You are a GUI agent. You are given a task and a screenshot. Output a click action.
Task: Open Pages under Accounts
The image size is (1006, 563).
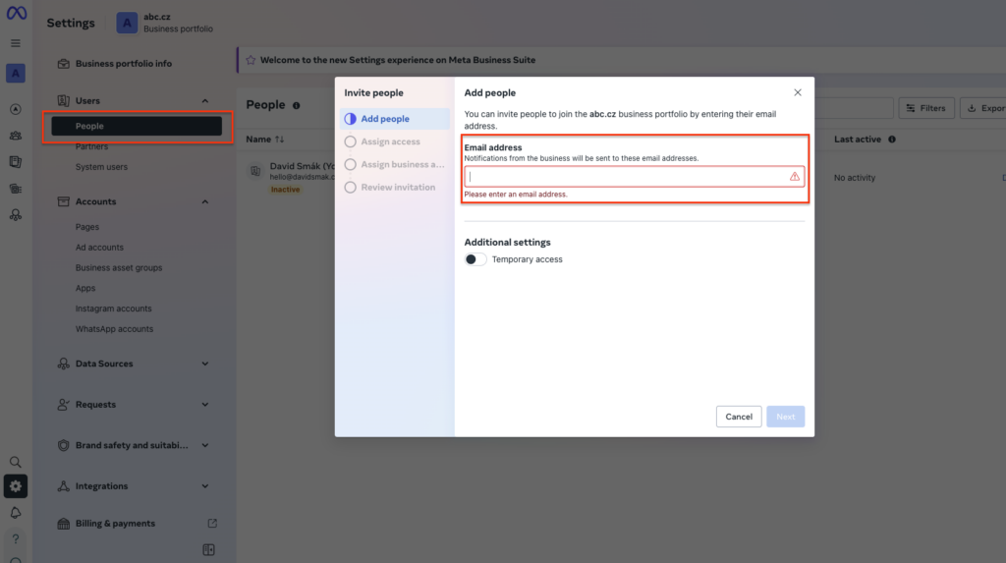pyautogui.click(x=87, y=227)
